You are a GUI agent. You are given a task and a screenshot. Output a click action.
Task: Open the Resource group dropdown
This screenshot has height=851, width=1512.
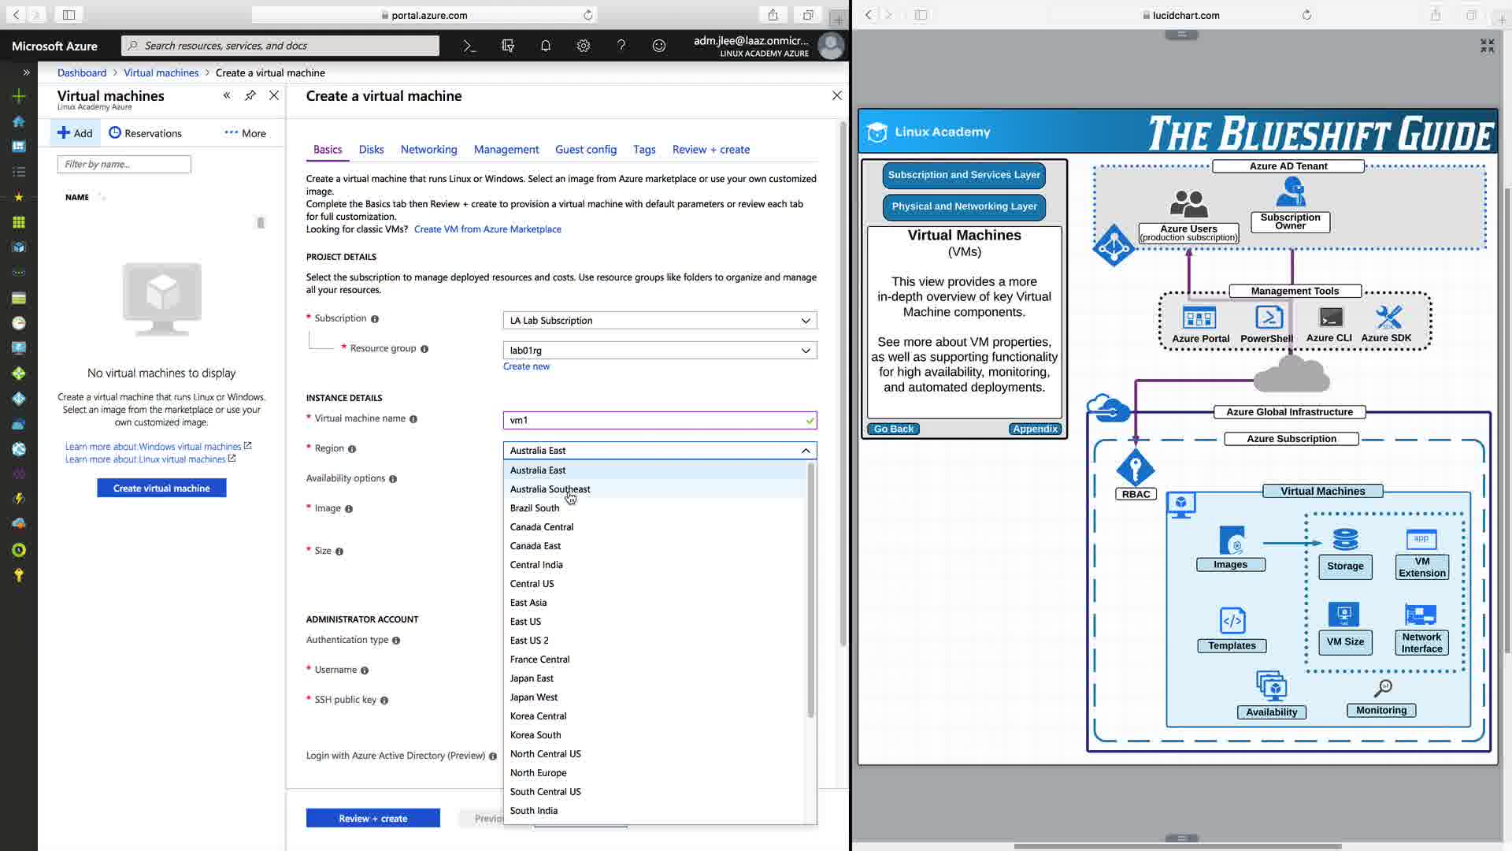(x=805, y=351)
